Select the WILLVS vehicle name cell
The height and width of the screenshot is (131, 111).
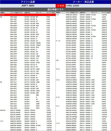[x=3, y=110]
